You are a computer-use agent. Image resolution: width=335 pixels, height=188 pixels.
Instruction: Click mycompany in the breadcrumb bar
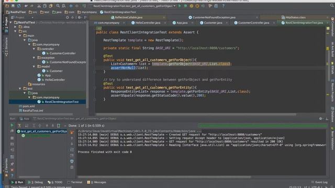click(x=87, y=12)
